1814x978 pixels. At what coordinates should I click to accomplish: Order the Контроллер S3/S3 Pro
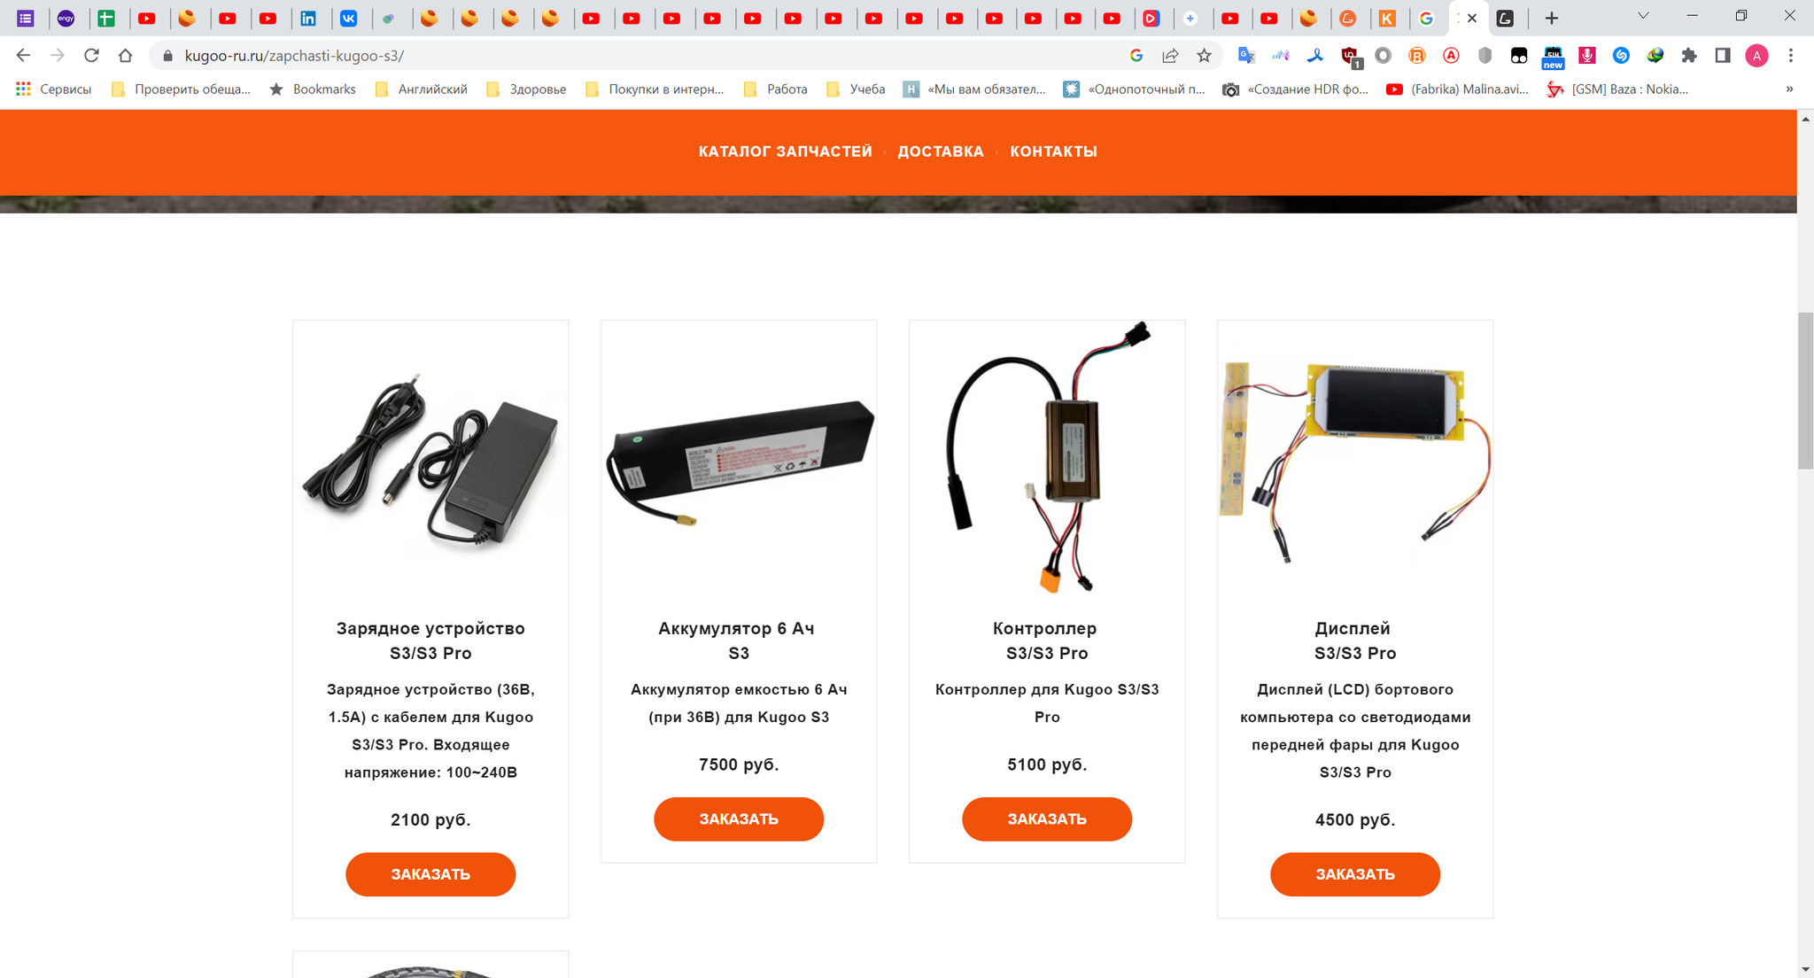click(1047, 819)
